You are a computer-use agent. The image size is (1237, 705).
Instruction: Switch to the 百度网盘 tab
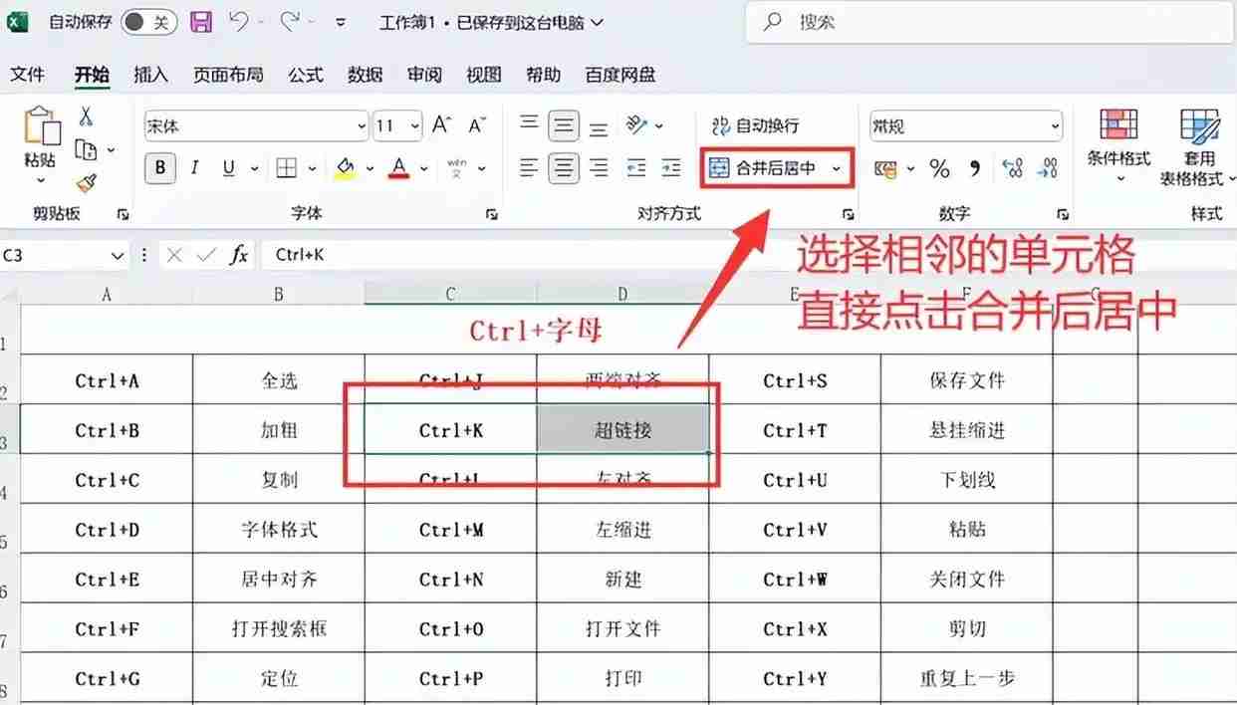click(x=620, y=75)
